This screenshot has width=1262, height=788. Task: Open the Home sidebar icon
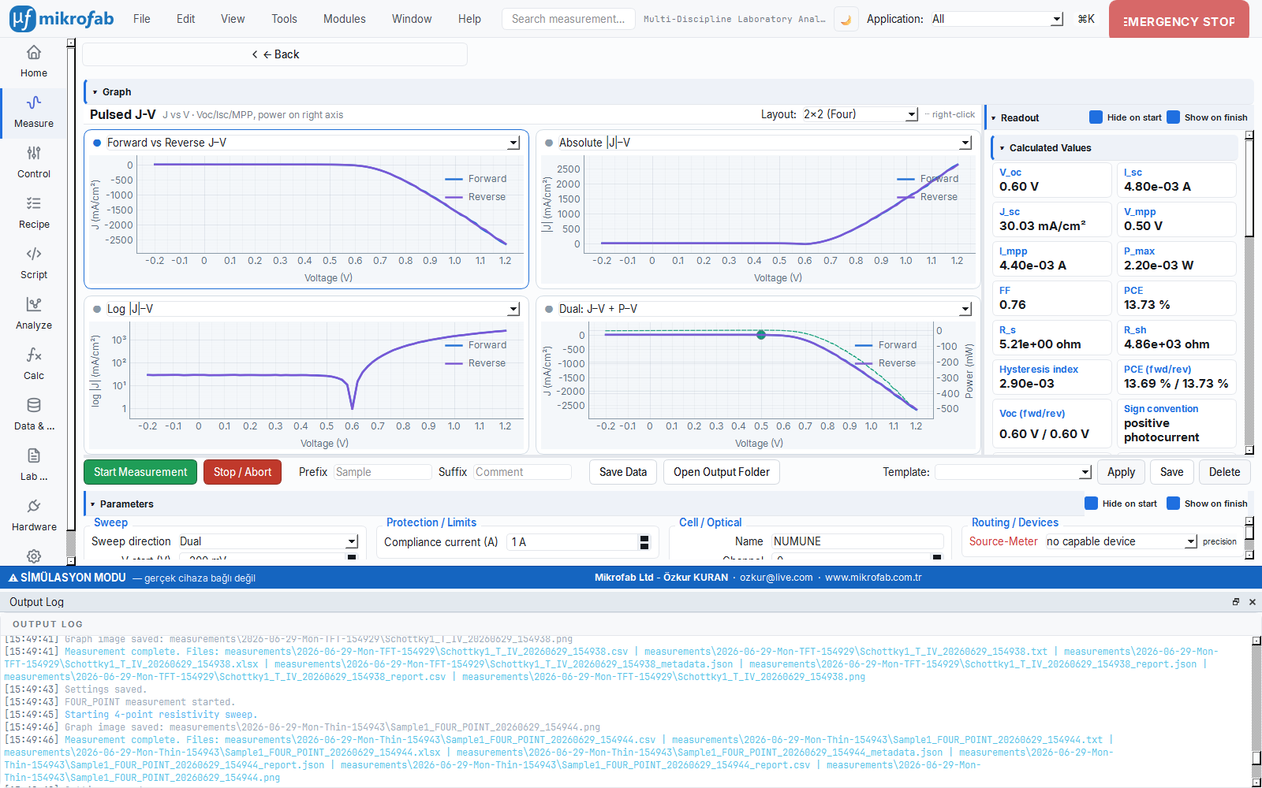(34, 53)
